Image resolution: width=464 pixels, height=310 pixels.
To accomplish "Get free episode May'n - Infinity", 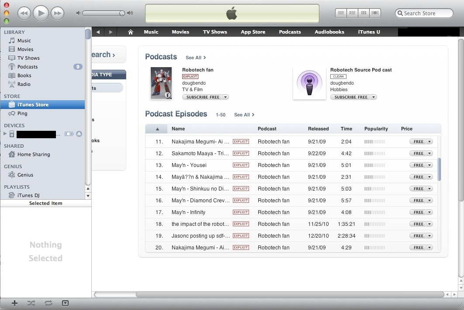I will 418,212.
